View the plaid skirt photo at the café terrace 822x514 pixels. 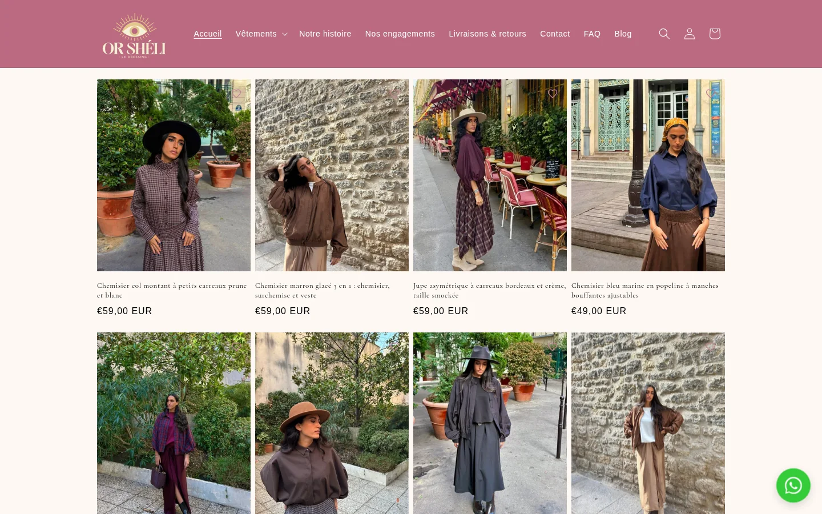(490, 175)
